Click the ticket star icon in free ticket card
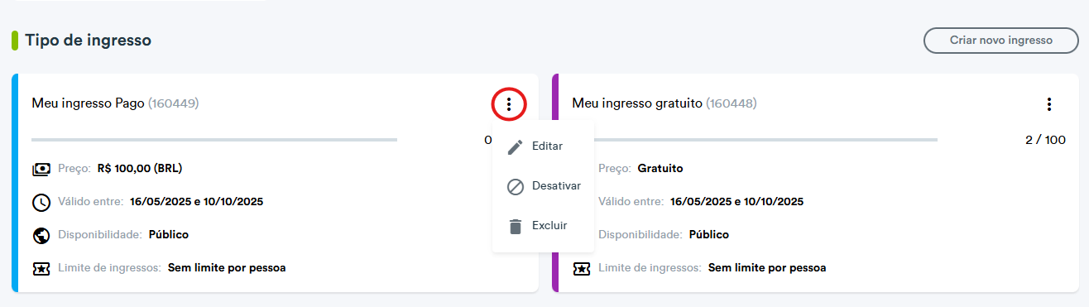This screenshot has width=1089, height=307. [582, 268]
